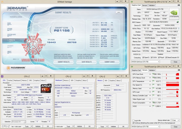Select ABOUT in 3DMark sidebar

9,52
